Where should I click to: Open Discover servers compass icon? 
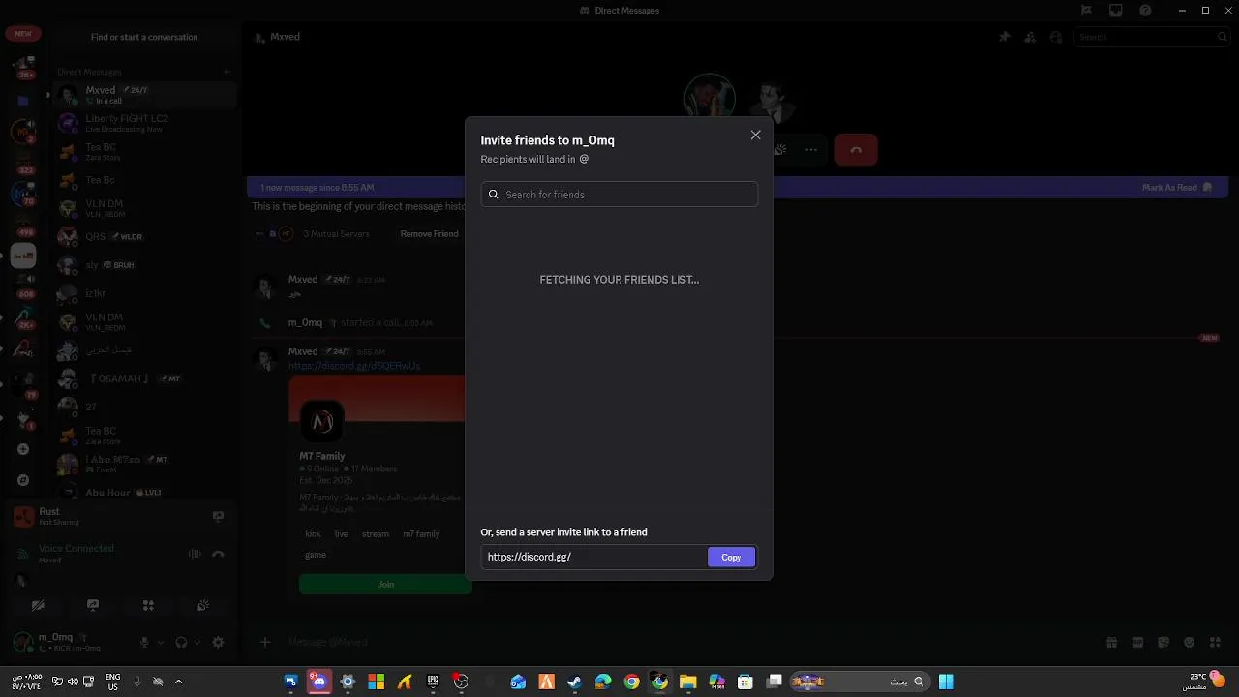tap(23, 480)
